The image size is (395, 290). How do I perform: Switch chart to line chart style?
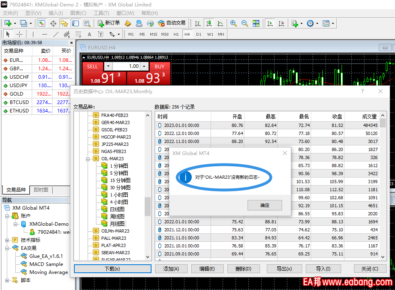click(x=220, y=23)
